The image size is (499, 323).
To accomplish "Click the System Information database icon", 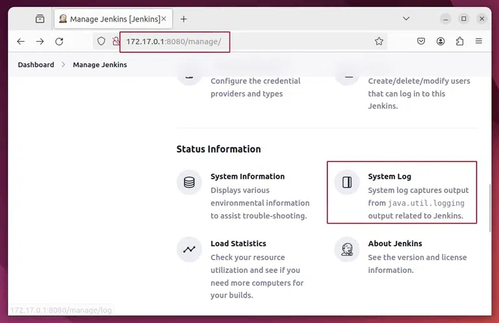I will [189, 183].
